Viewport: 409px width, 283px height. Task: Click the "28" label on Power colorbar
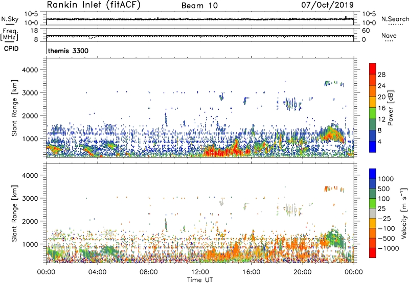pyautogui.click(x=381, y=75)
